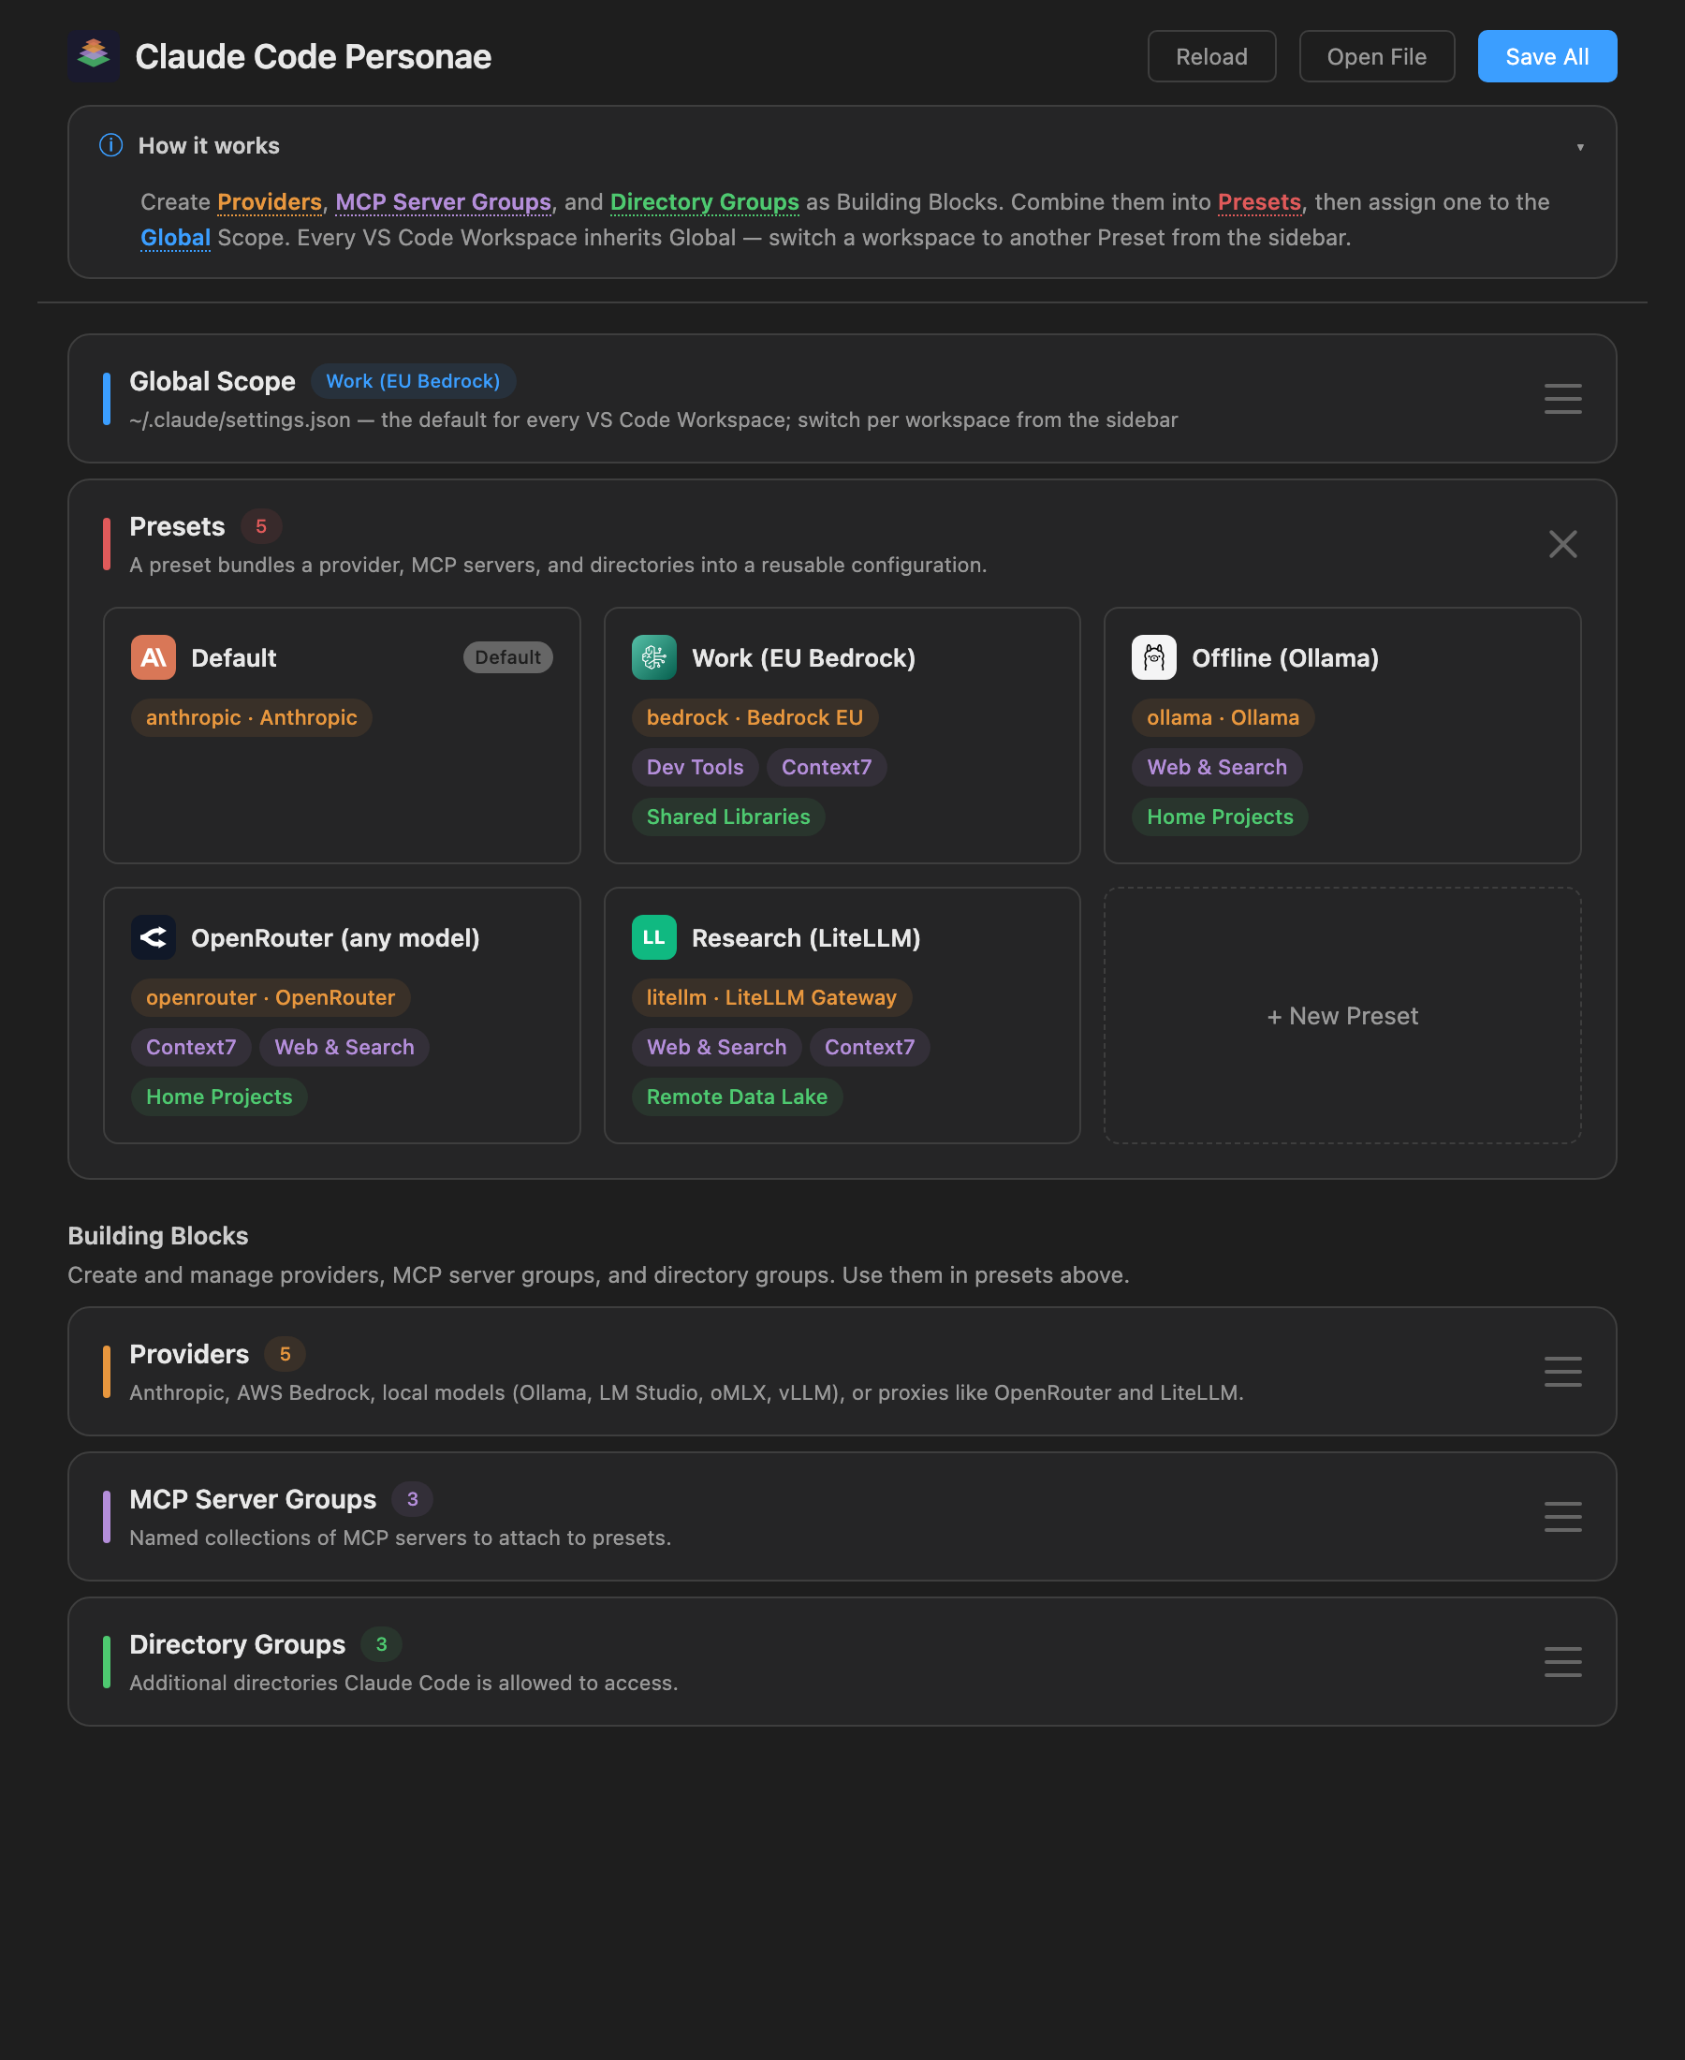Follow the Providers link in the help text
The height and width of the screenshot is (2060, 1685).
269,202
